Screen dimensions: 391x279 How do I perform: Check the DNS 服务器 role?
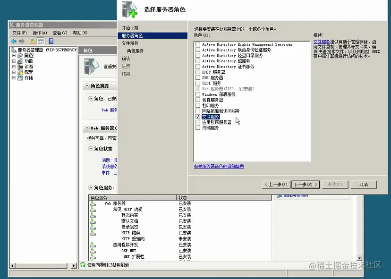pos(198,77)
